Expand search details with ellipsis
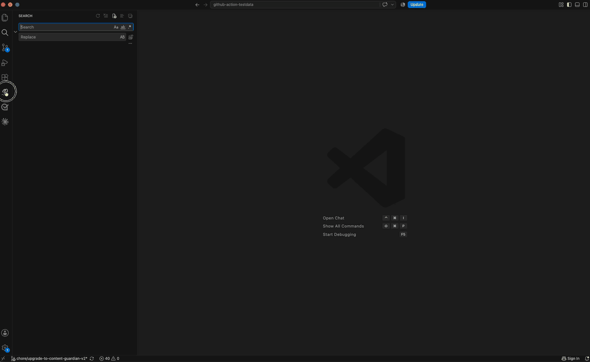The height and width of the screenshot is (362, 590). [130, 43]
